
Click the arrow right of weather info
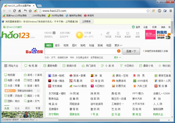[x=101, y=35]
